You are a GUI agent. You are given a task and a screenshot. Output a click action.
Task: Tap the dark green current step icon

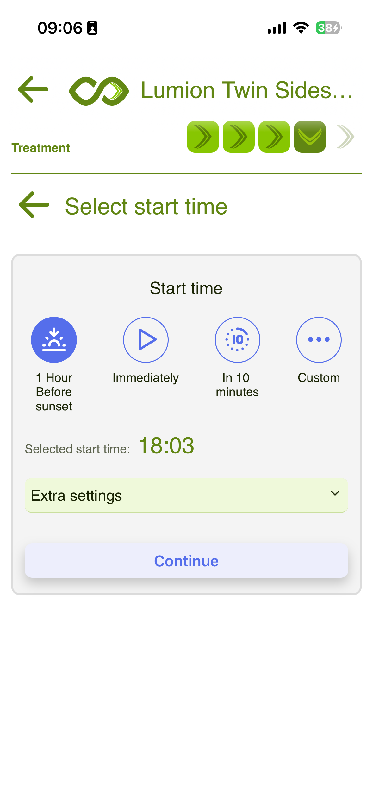(x=310, y=137)
